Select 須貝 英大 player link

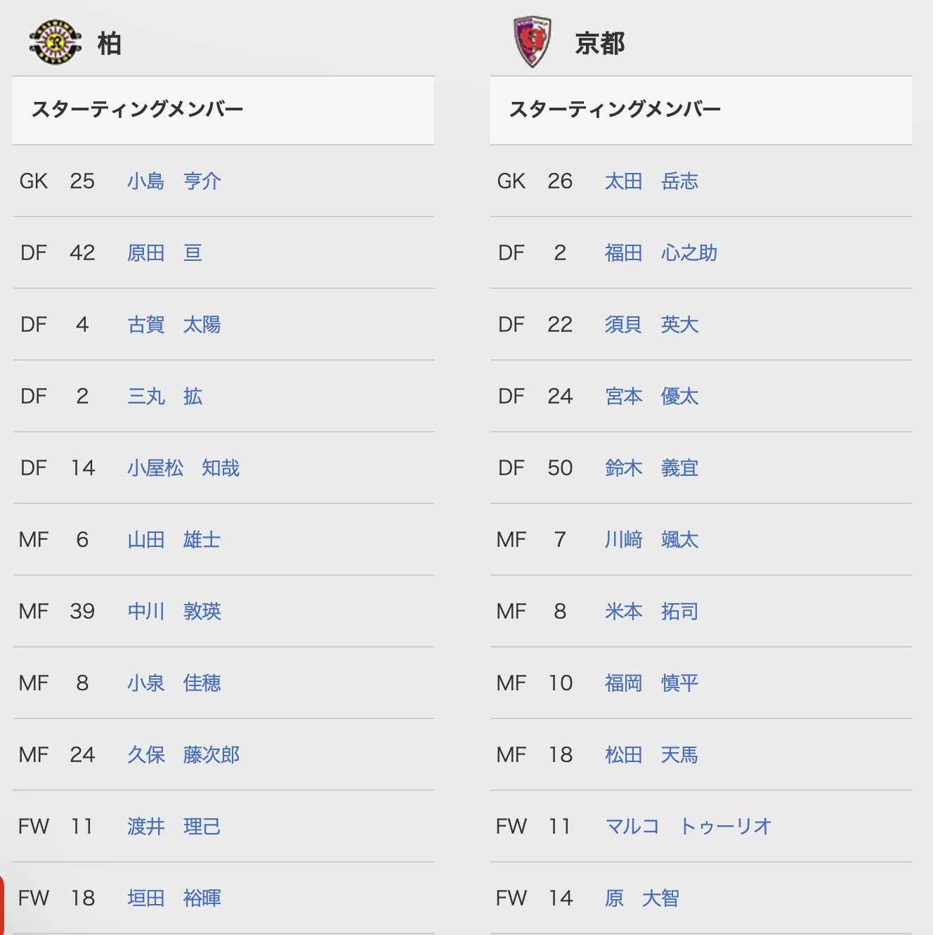click(652, 325)
